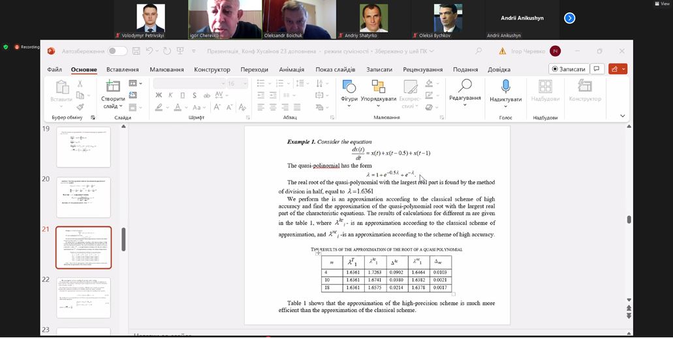Click next participants arrow in video strip
This screenshot has height=338, width=673.
pyautogui.click(x=570, y=18)
